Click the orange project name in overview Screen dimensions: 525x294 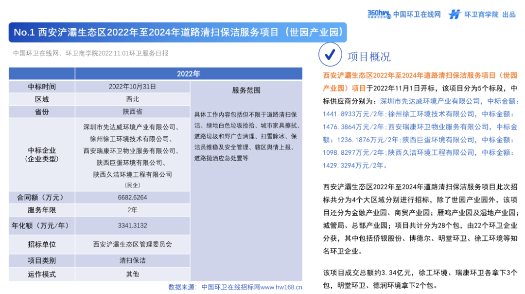point(420,81)
